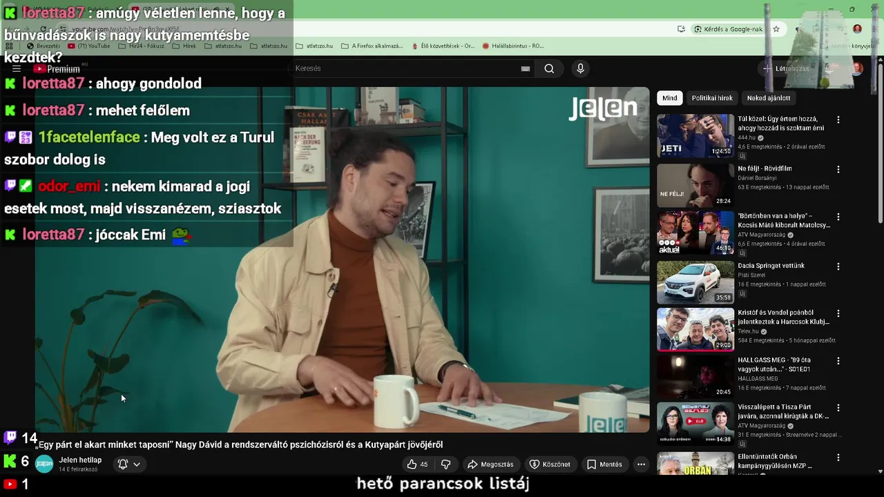Open the 'Halállabirintus - RO...' bookmark
Screen dimensions: 884x497
(512, 46)
